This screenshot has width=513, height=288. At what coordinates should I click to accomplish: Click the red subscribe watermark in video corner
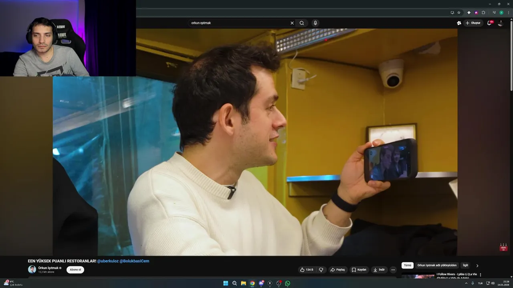tap(503, 247)
